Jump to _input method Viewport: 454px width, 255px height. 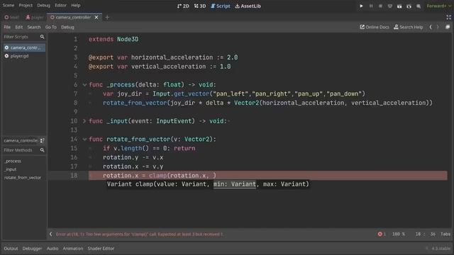point(11,169)
